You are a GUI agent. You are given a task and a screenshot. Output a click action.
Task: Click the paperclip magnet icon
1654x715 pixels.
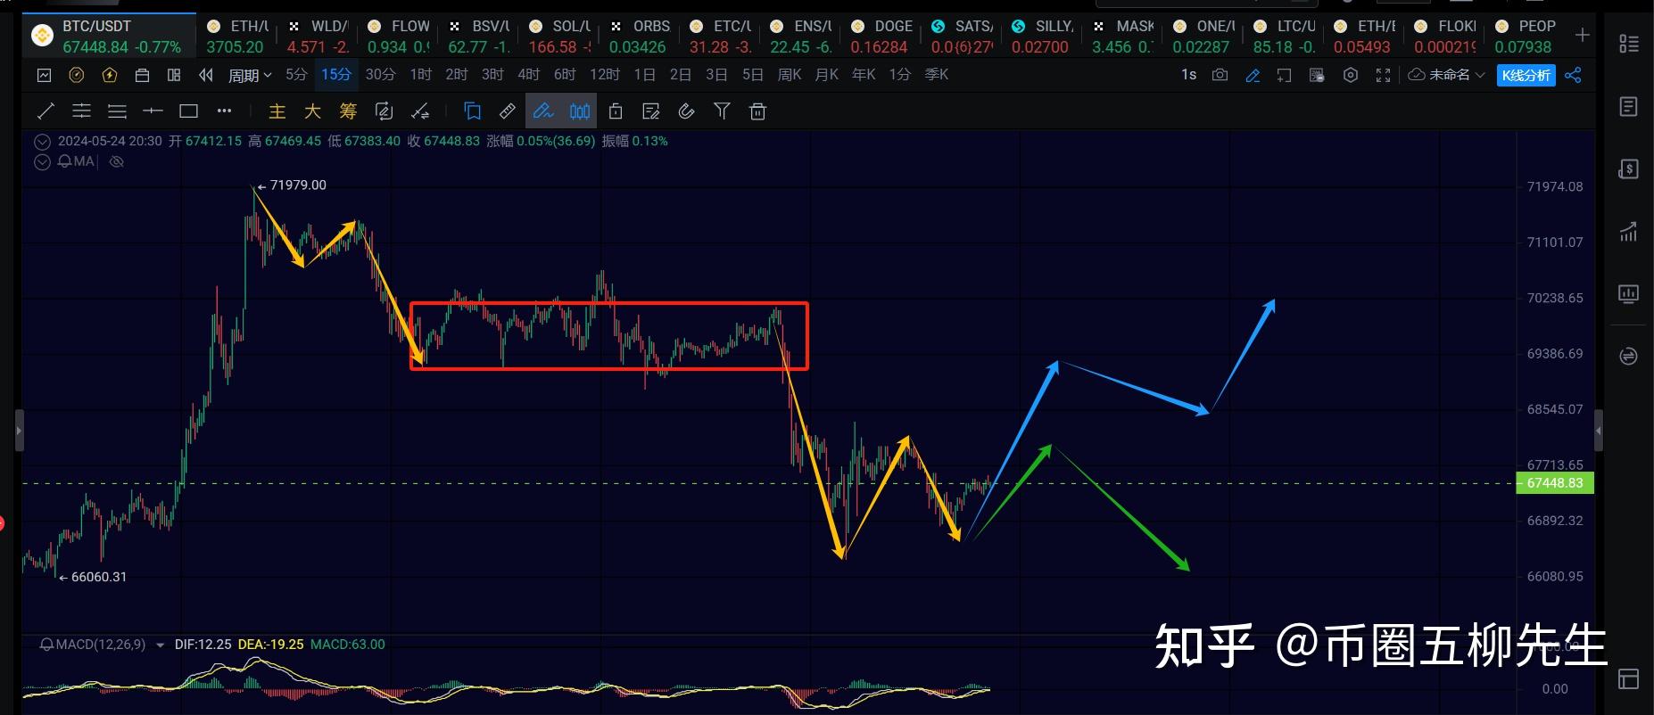tap(686, 111)
